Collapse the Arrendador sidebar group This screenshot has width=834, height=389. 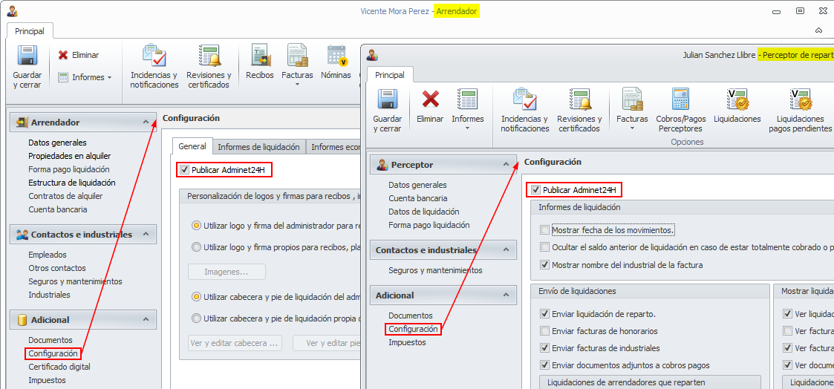[x=146, y=122]
